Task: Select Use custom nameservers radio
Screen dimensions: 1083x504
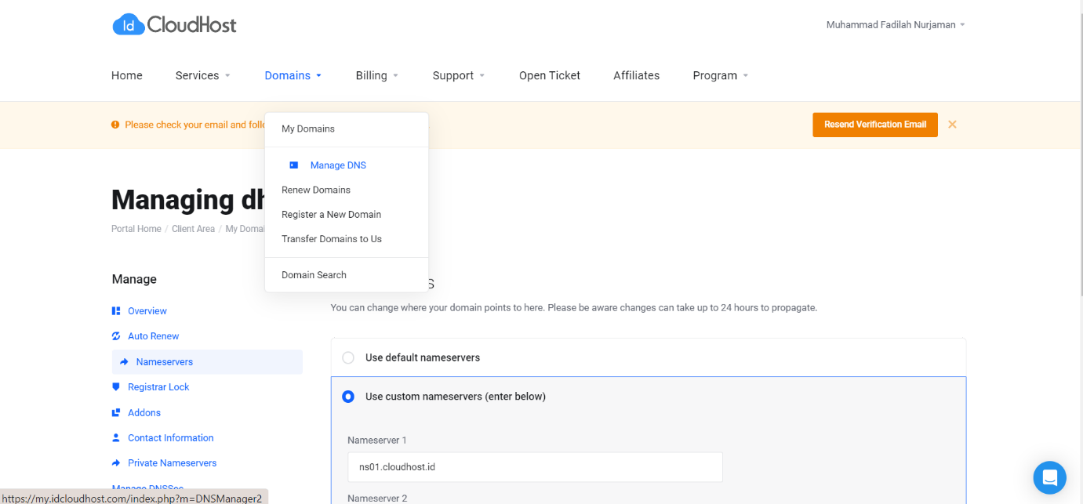Action: click(x=348, y=397)
